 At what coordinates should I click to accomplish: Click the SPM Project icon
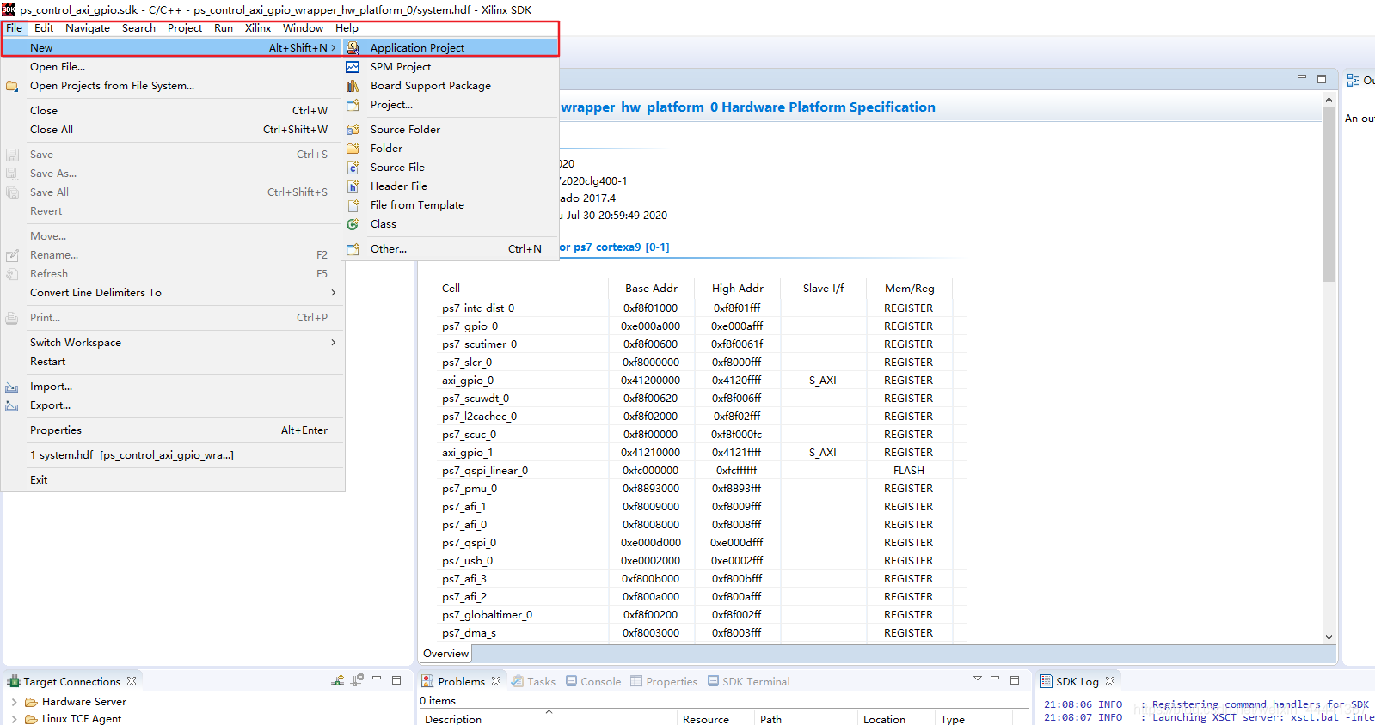(353, 67)
